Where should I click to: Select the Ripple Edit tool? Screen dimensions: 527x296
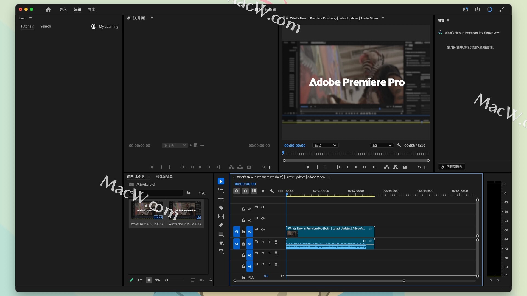click(x=221, y=199)
